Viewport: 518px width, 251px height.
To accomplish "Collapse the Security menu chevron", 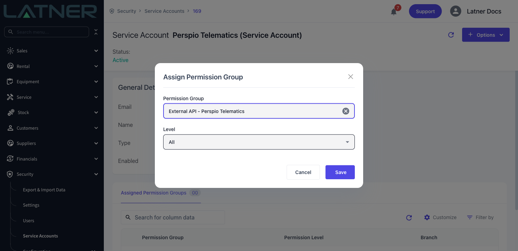I will pos(96,174).
